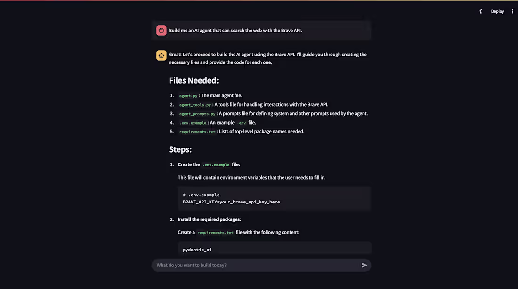The width and height of the screenshot is (518, 289).
Task: Click .env.example in the Files Needed list
Action: [193, 123]
